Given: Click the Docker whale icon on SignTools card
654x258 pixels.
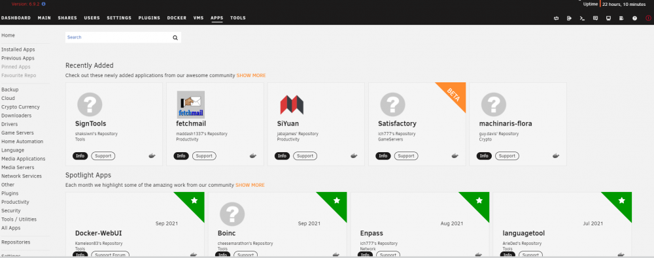Looking at the screenshot, I should click(152, 156).
